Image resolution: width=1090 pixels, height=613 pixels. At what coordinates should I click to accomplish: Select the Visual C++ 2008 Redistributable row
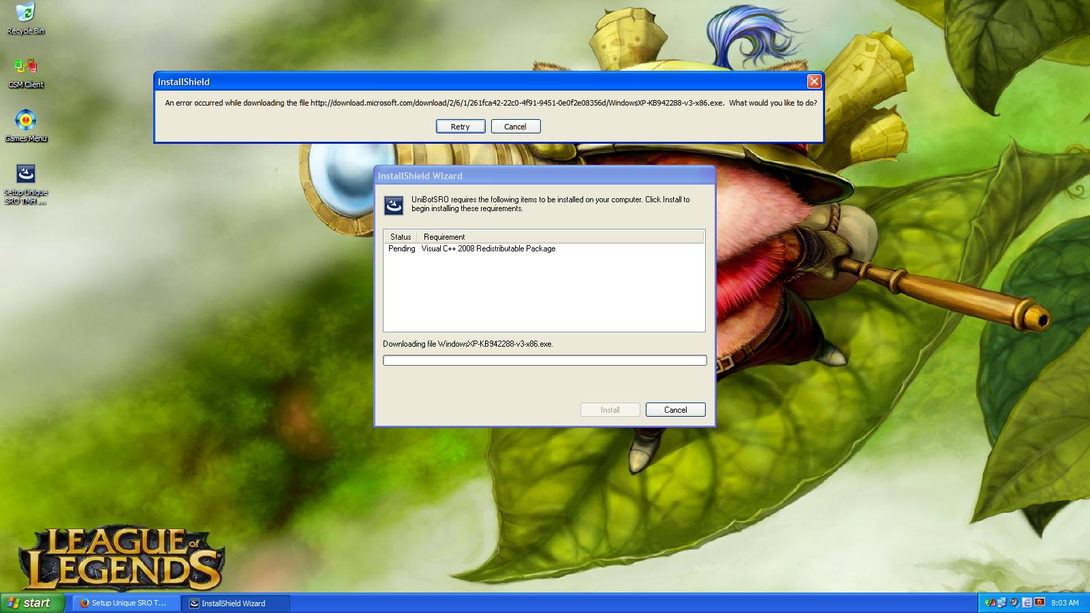(x=544, y=249)
